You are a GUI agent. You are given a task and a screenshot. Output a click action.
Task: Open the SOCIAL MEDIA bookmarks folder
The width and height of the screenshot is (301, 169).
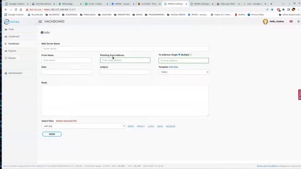coord(176,15)
